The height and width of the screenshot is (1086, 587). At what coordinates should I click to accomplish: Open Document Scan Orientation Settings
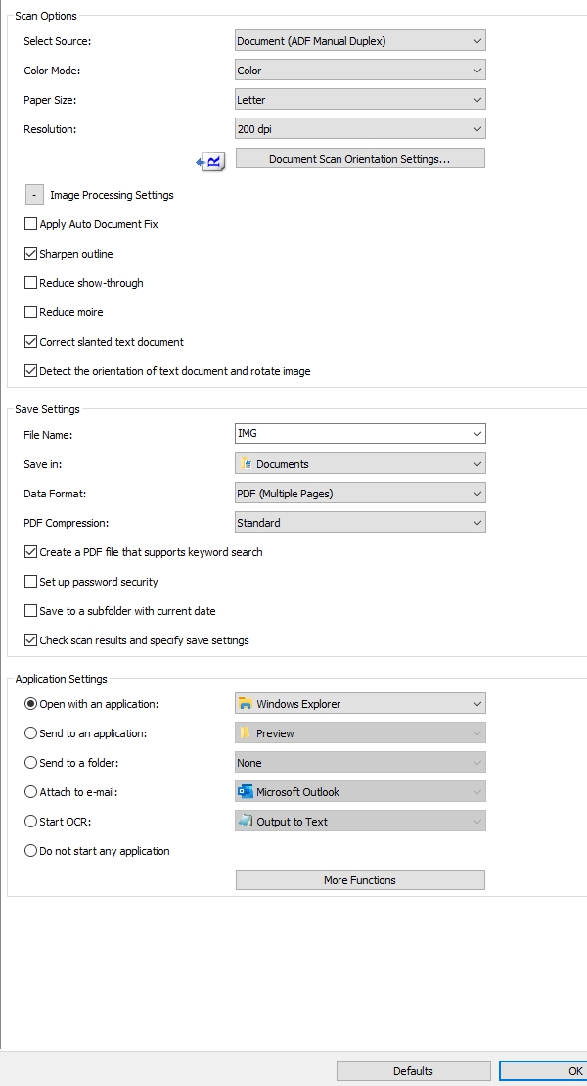coord(360,159)
